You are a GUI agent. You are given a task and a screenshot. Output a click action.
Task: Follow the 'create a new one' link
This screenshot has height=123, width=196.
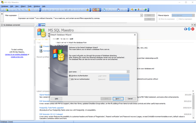17,57
